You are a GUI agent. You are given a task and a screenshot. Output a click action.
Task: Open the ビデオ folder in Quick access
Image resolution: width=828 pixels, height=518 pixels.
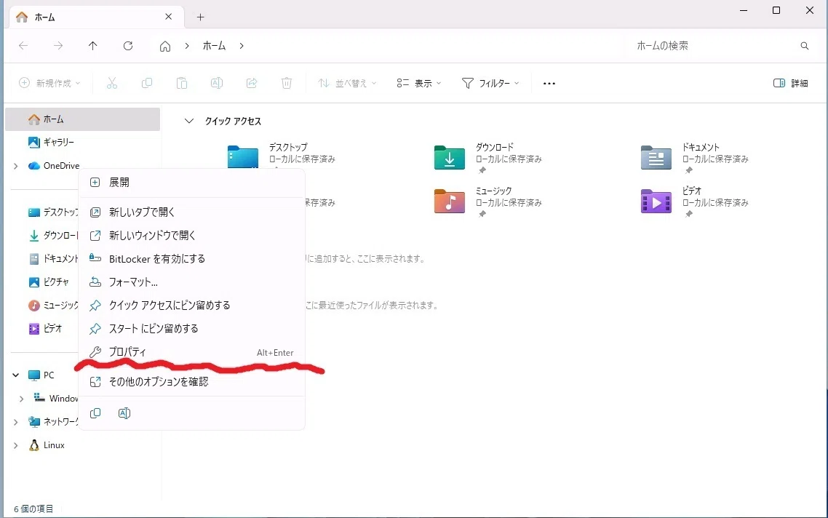(694, 202)
